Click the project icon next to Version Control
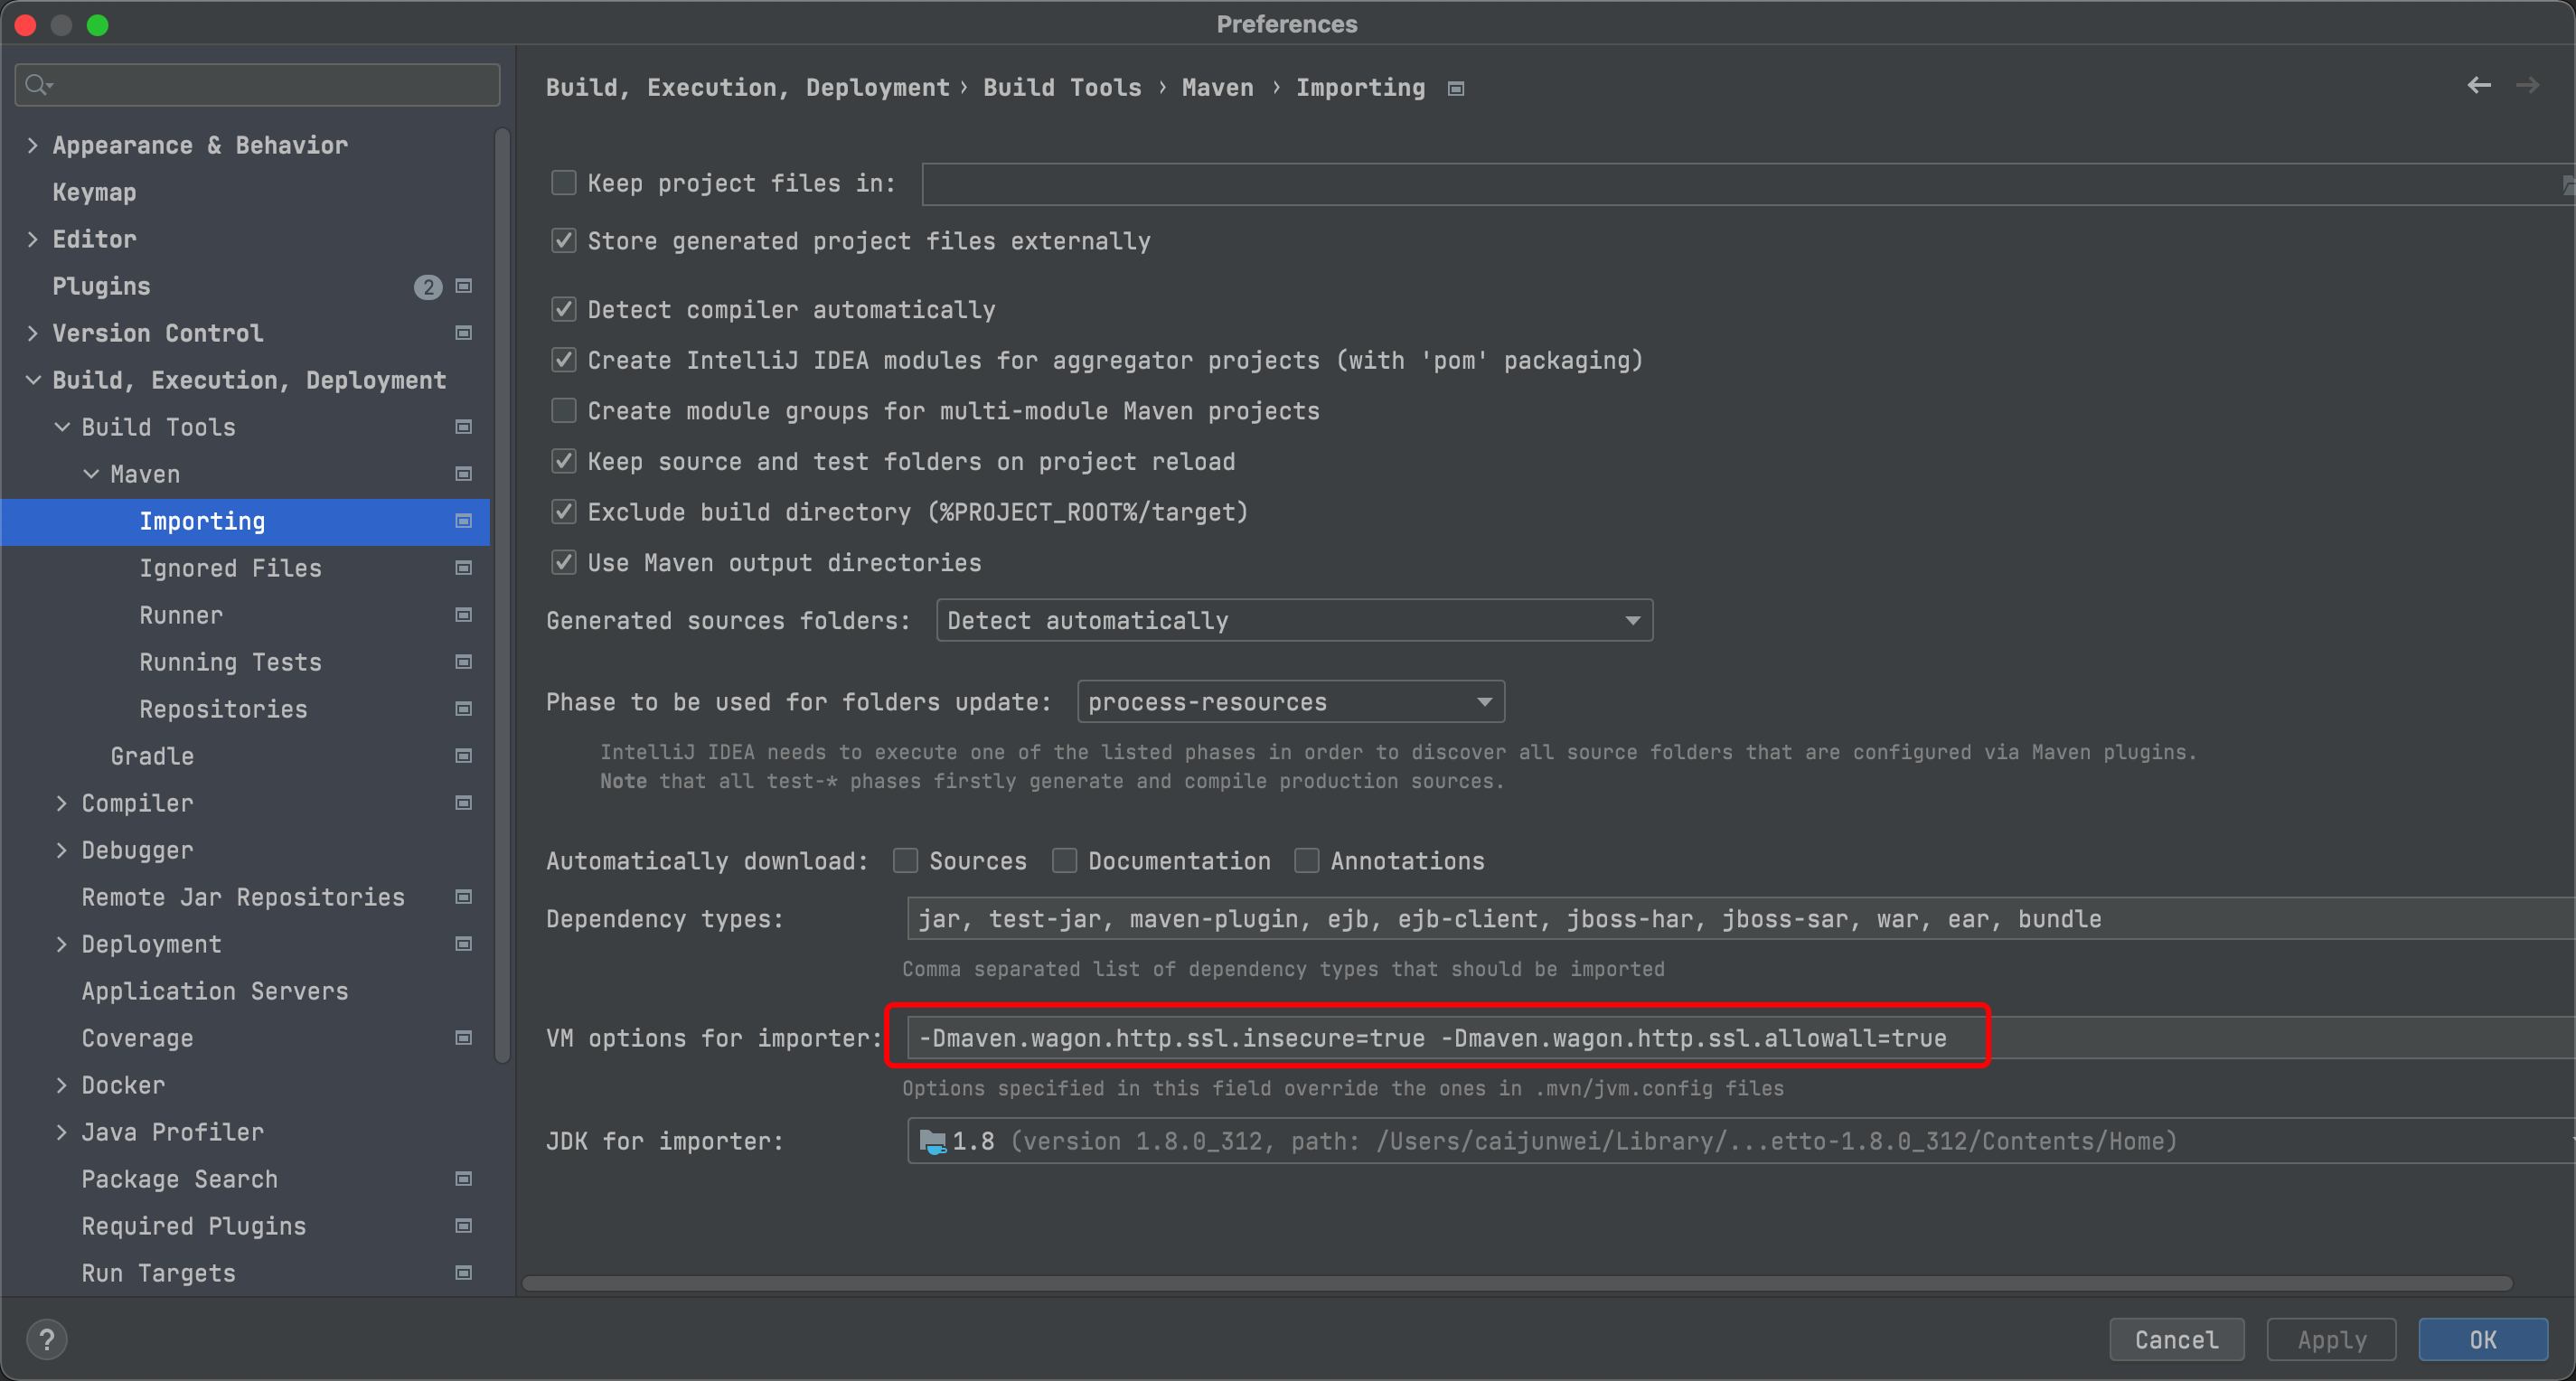Viewport: 2576px width, 1381px height. [x=463, y=333]
